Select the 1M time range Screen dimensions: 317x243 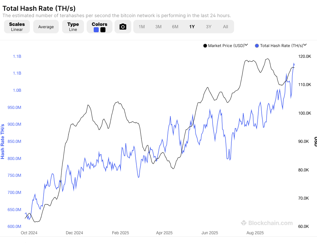pos(142,27)
